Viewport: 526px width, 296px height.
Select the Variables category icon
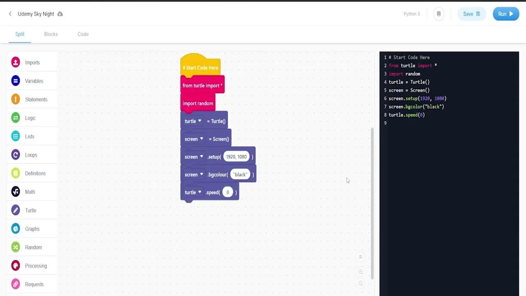[x=16, y=81]
